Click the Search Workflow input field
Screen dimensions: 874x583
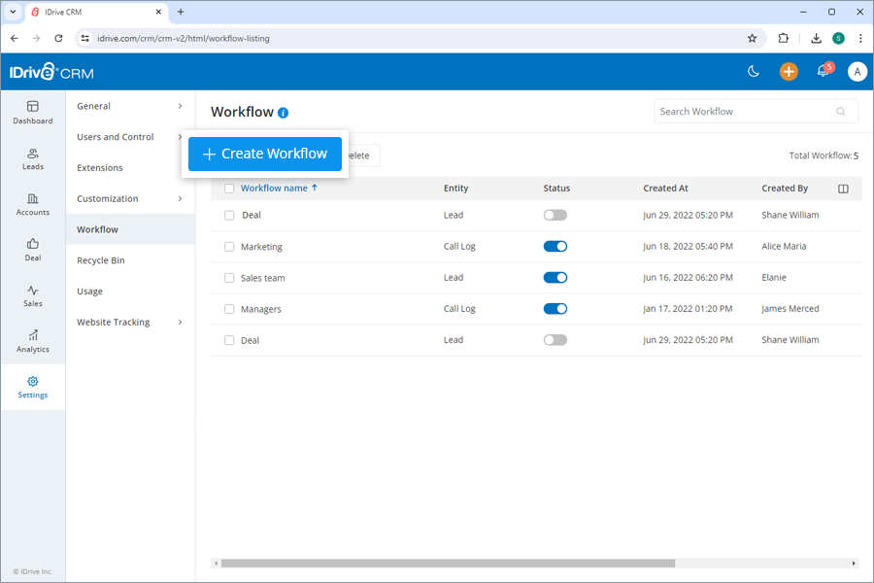pyautogui.click(x=748, y=111)
